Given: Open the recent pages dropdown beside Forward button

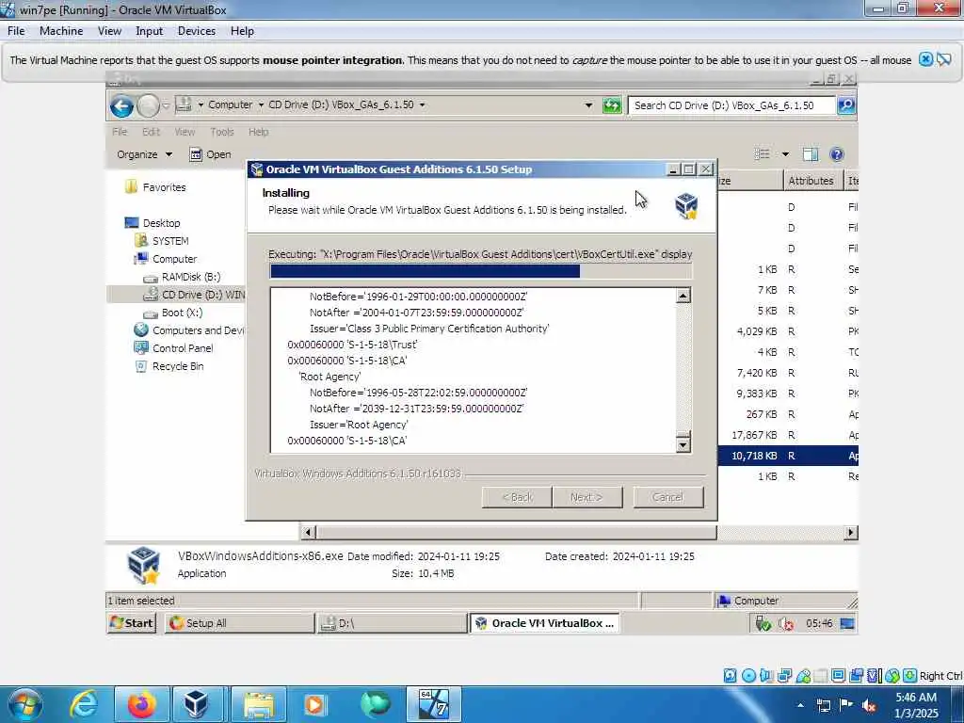Looking at the screenshot, I should (166, 105).
